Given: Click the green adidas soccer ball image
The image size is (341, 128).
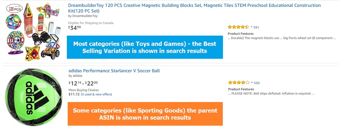Looking at the screenshot, I should coord(33,97).
